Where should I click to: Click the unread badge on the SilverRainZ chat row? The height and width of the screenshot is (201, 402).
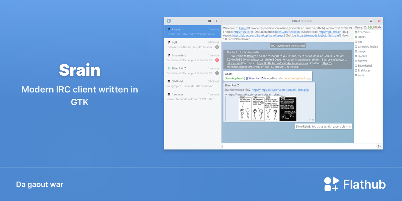pos(217,73)
